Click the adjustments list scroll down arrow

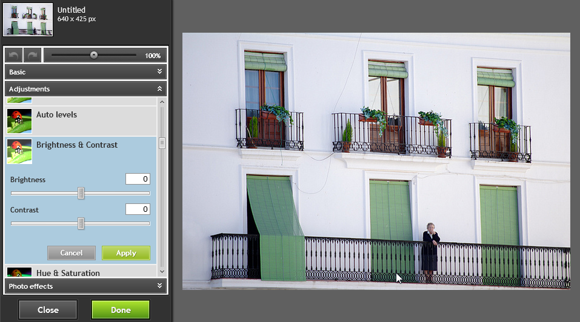(x=162, y=272)
